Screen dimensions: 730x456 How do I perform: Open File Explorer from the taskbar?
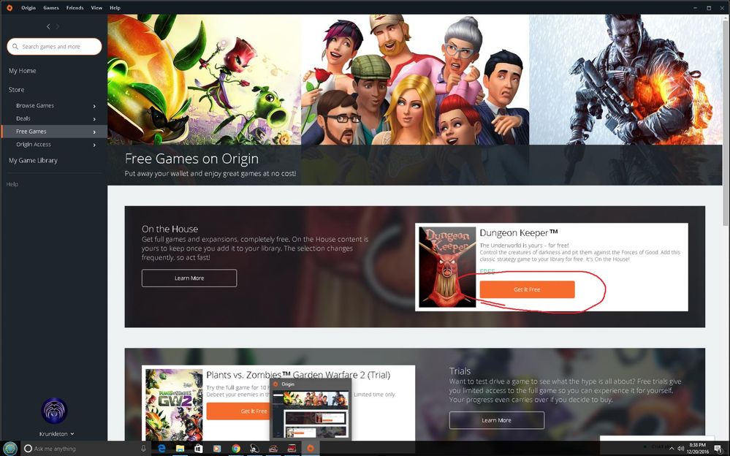180,449
